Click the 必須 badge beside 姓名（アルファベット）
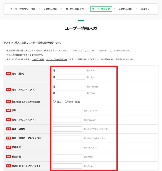The width and height of the screenshot is (162, 171). click(x=9, y=90)
